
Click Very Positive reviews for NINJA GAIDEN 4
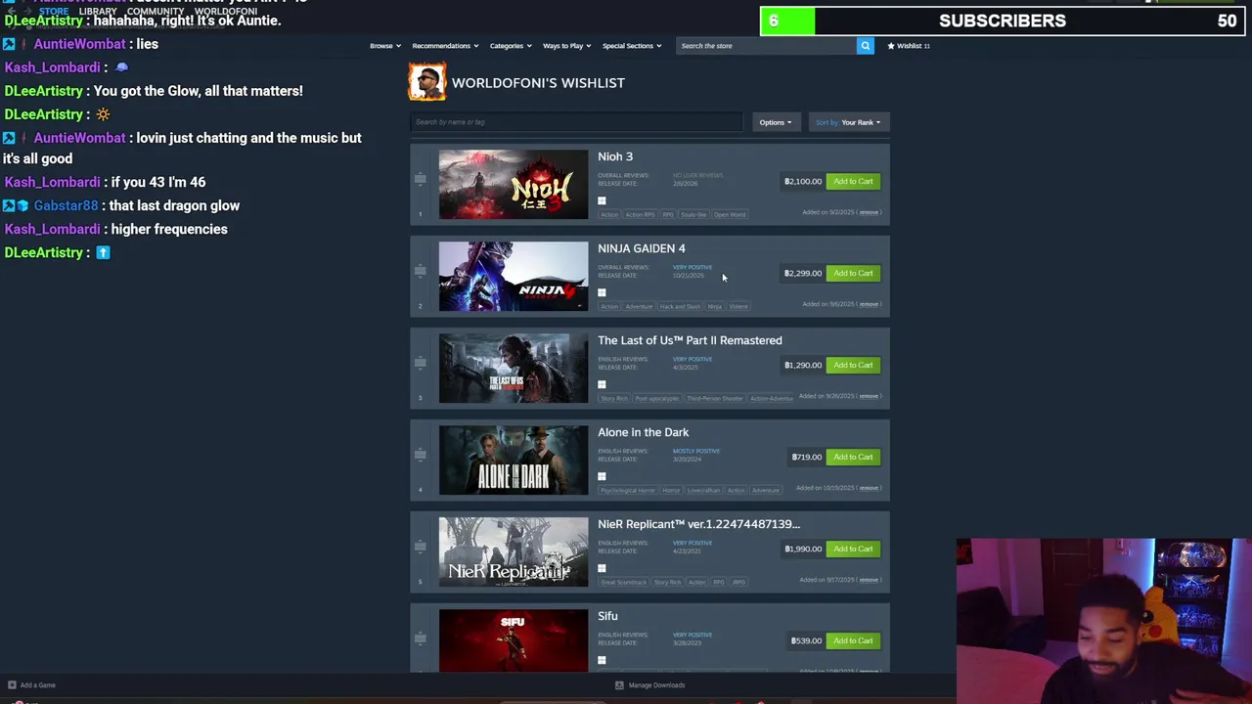point(693,267)
